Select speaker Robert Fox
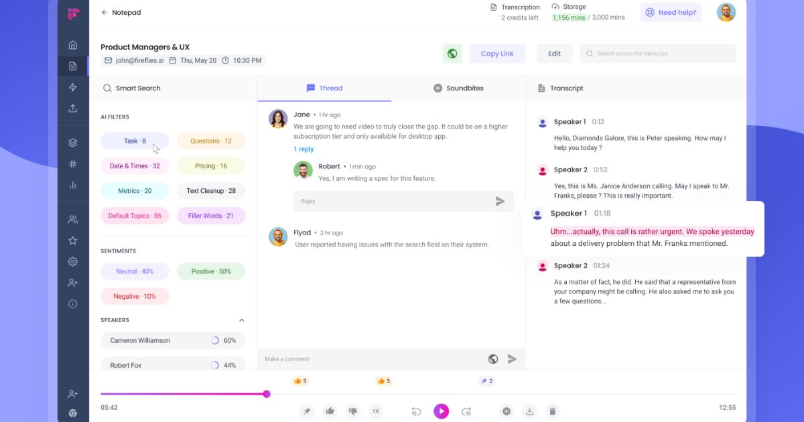 (x=173, y=364)
